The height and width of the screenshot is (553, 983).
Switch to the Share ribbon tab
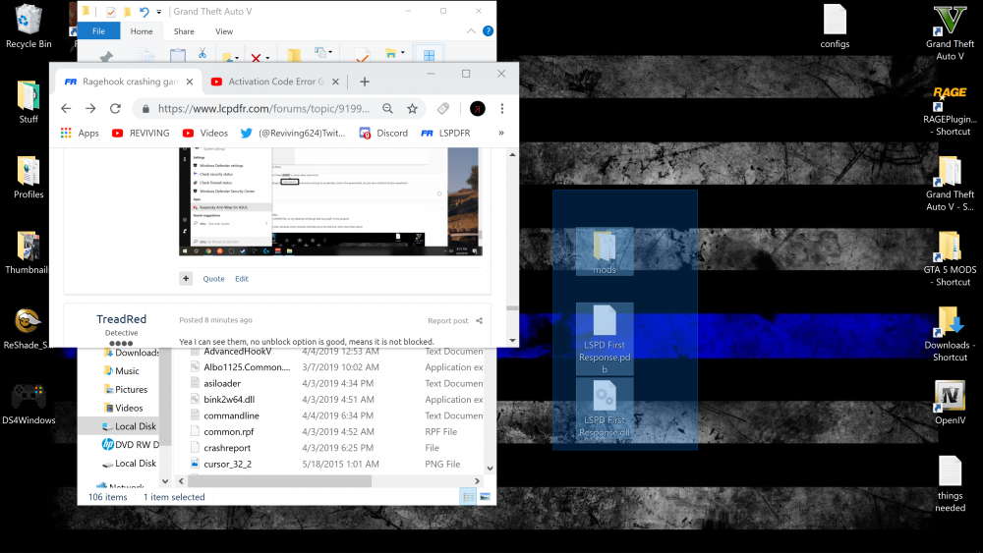pyautogui.click(x=184, y=31)
